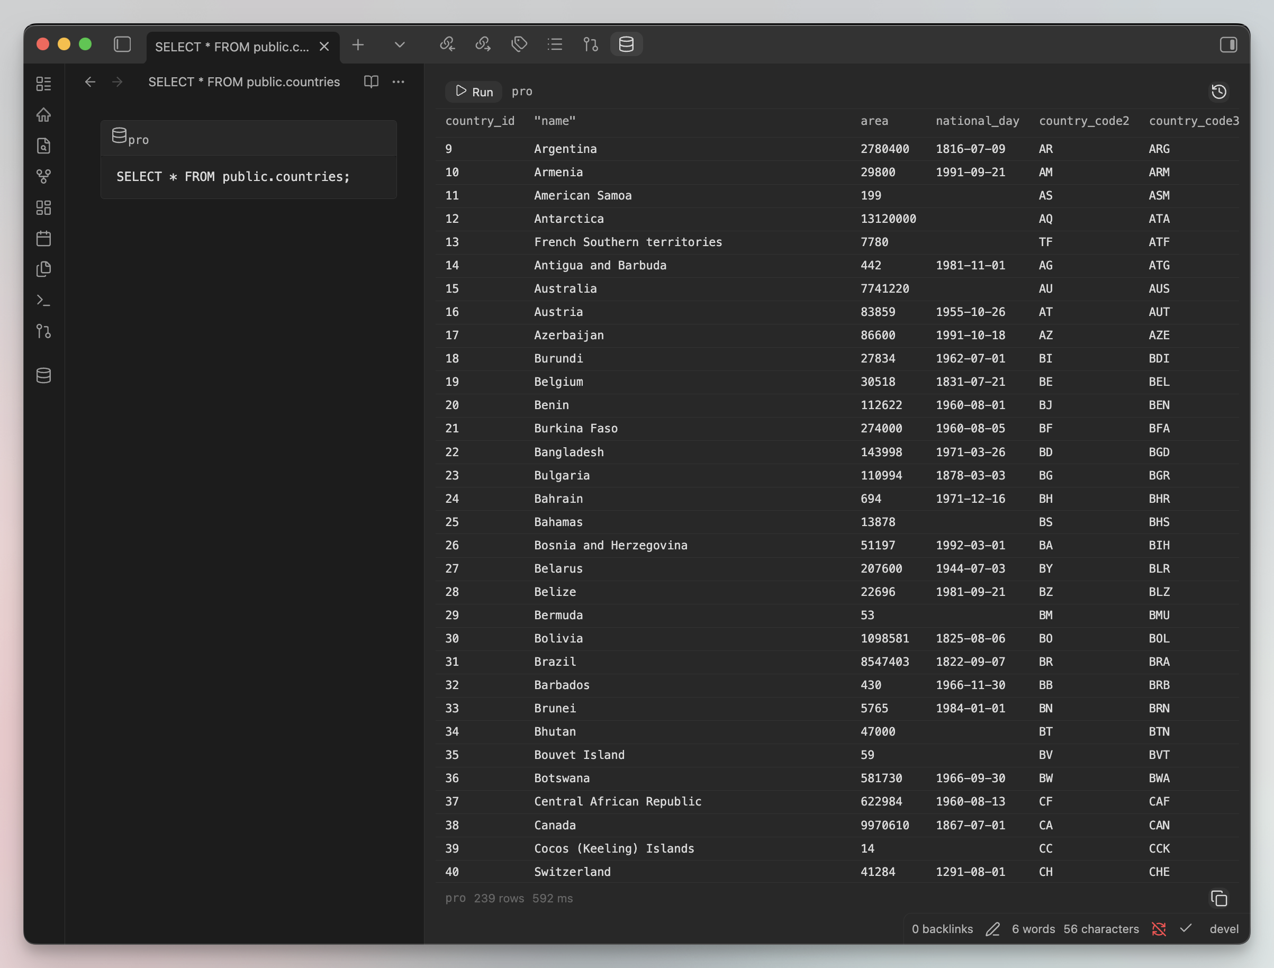Open incoming links icon in top toolbar
The height and width of the screenshot is (968, 1274).
pyautogui.click(x=447, y=44)
